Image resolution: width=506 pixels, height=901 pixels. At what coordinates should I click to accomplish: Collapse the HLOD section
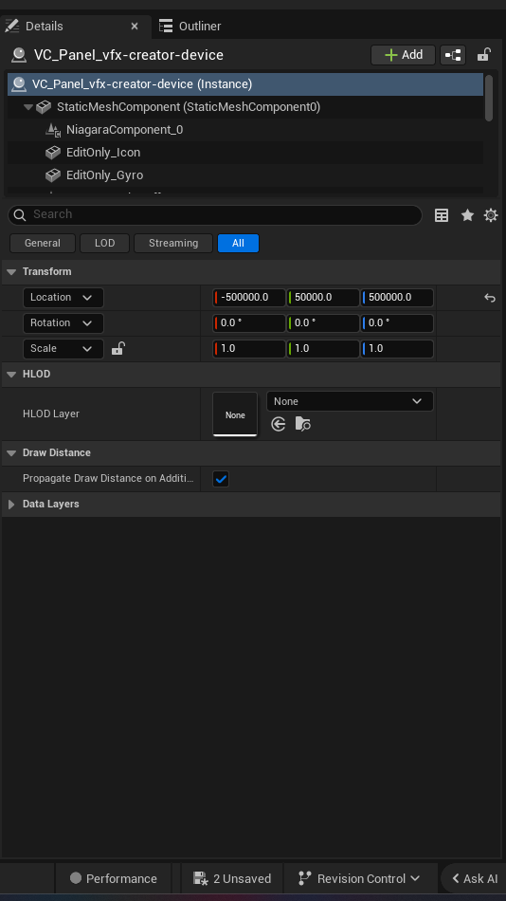11,374
